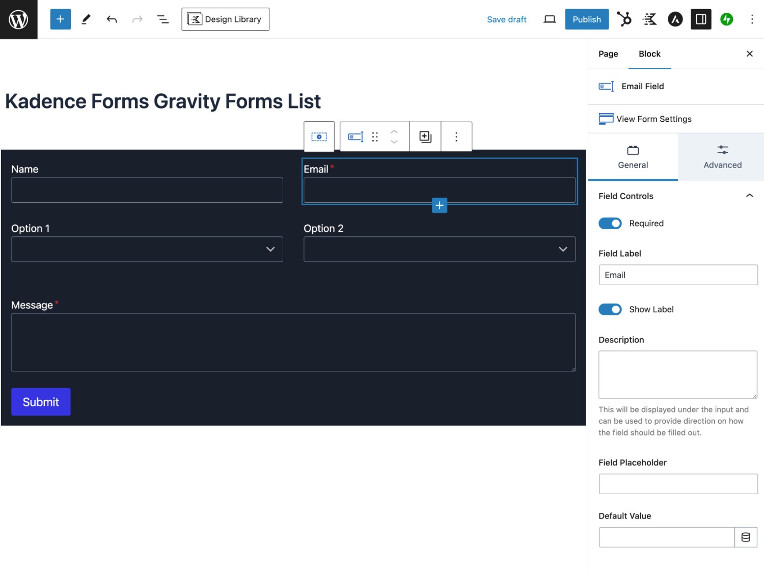Open the Kadence Blocks controls icon
Viewport: 764px width, 571px height.
[x=649, y=19]
